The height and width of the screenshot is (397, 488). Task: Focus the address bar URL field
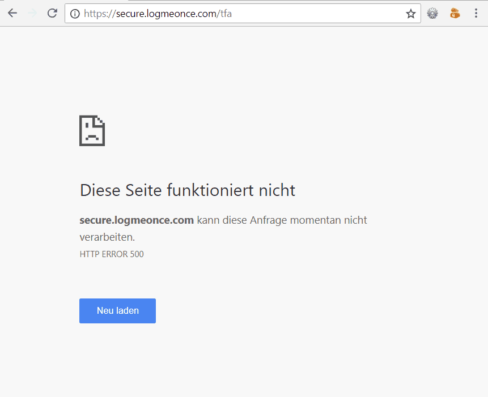tap(243, 14)
